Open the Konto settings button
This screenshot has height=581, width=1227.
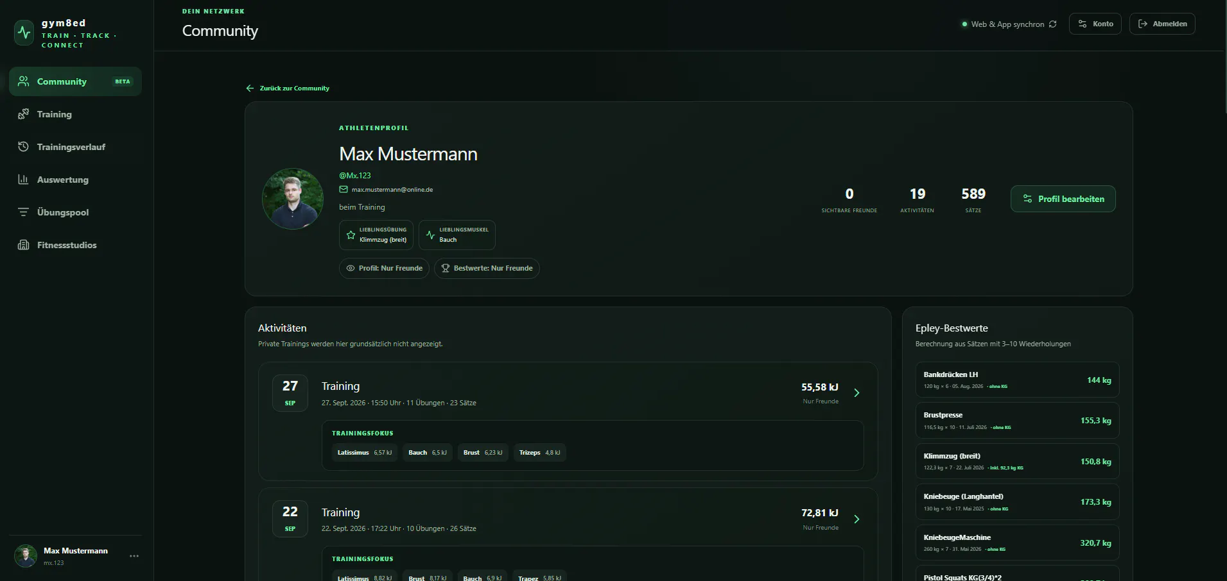tap(1095, 24)
